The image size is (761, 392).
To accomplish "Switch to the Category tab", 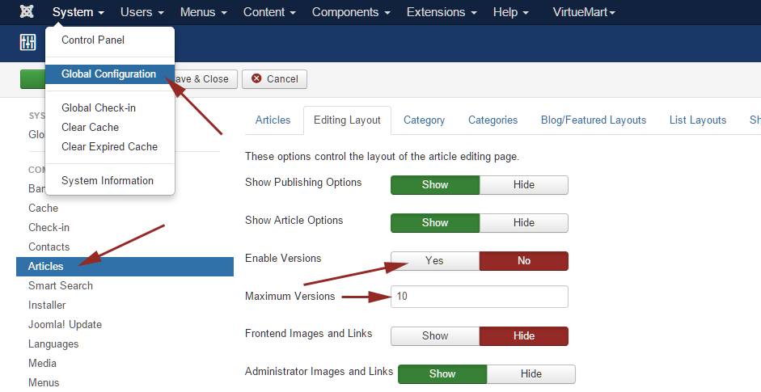I will pos(425,120).
